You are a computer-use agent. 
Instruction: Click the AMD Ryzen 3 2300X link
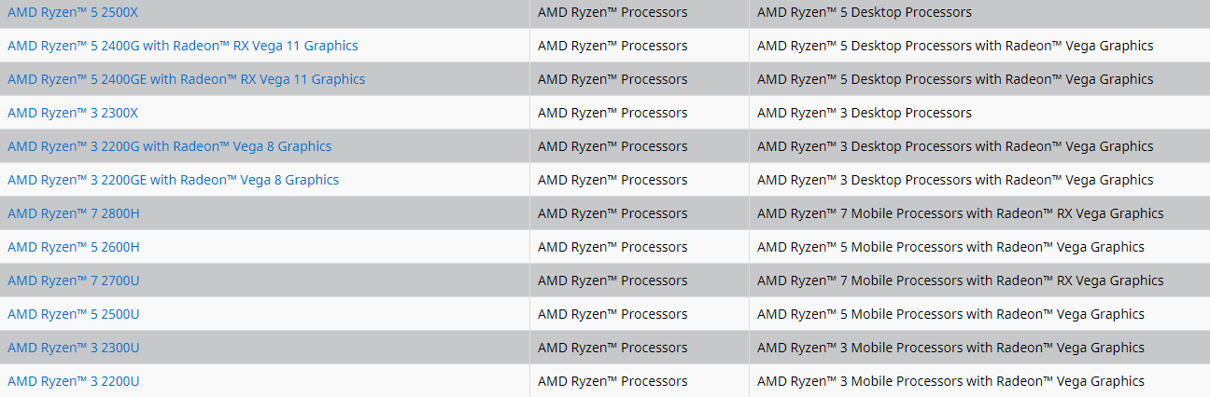[73, 113]
